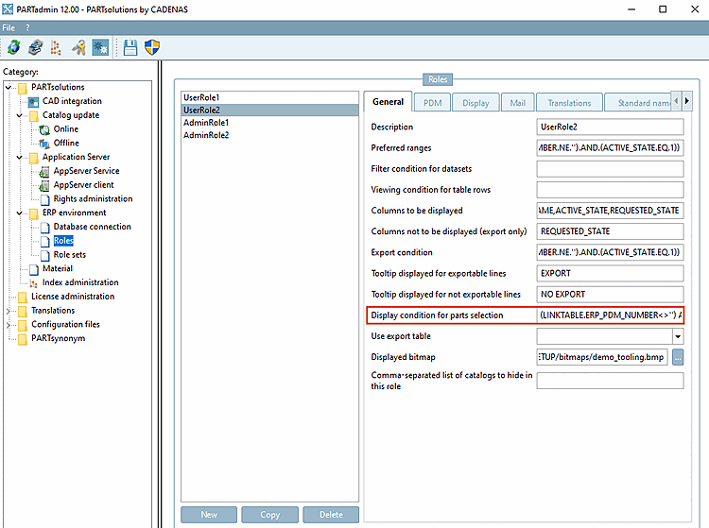Viewport: 709px width, 528px height.
Task: Open Database connection node
Action: click(x=93, y=227)
